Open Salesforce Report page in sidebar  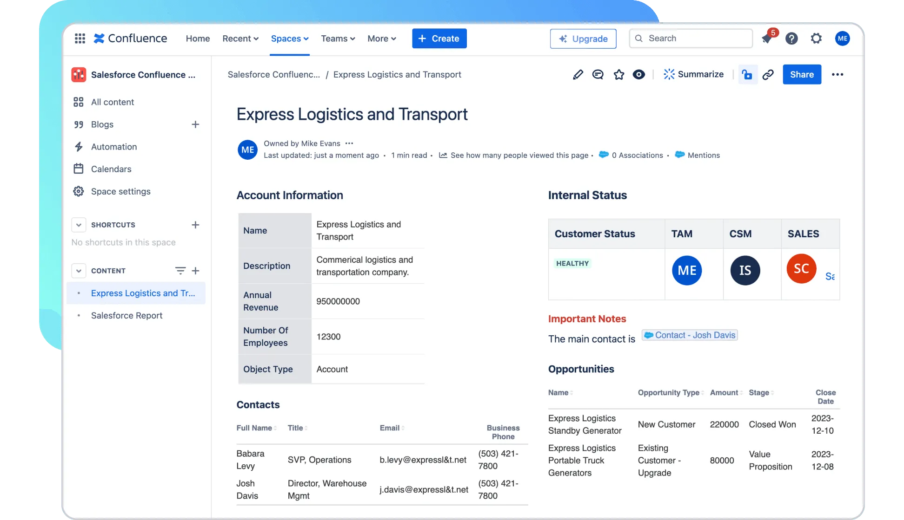(x=126, y=316)
